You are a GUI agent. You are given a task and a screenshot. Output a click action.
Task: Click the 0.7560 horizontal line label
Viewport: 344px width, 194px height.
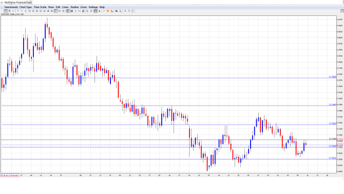pos(332,77)
